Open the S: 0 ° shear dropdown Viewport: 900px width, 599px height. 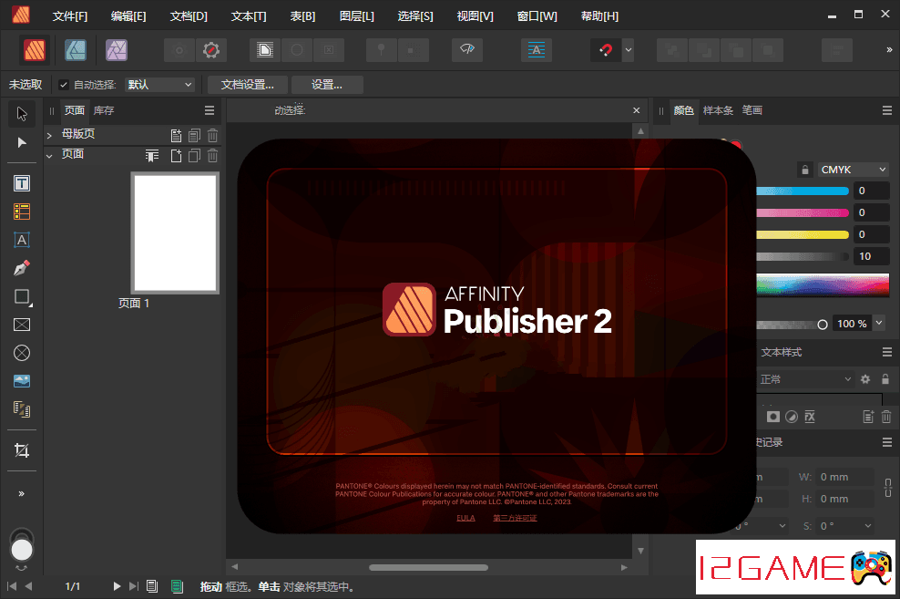[845, 525]
